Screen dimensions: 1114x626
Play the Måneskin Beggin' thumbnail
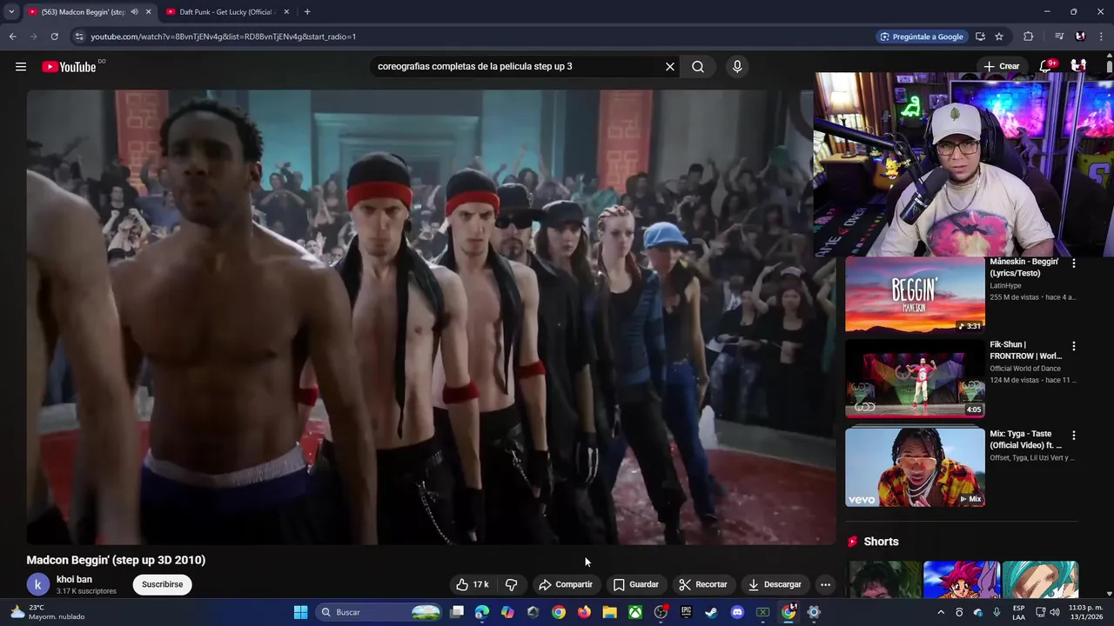[915, 294]
